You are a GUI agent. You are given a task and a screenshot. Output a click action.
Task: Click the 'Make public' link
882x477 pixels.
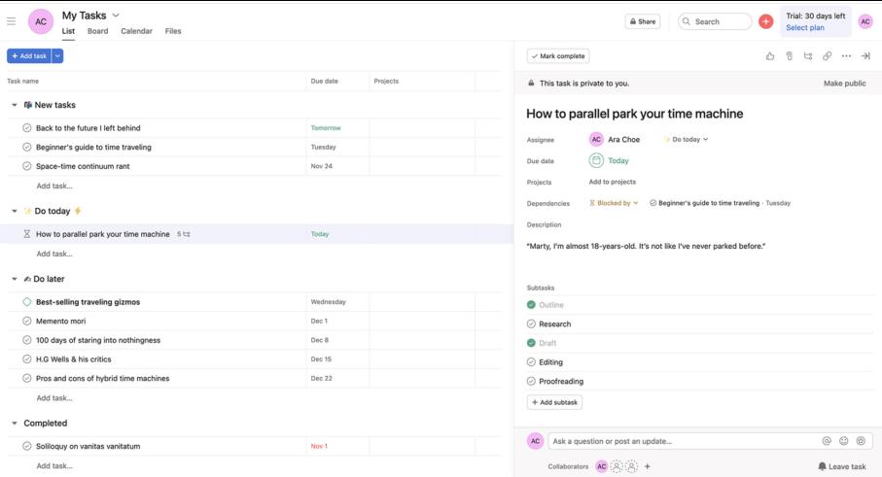844,84
